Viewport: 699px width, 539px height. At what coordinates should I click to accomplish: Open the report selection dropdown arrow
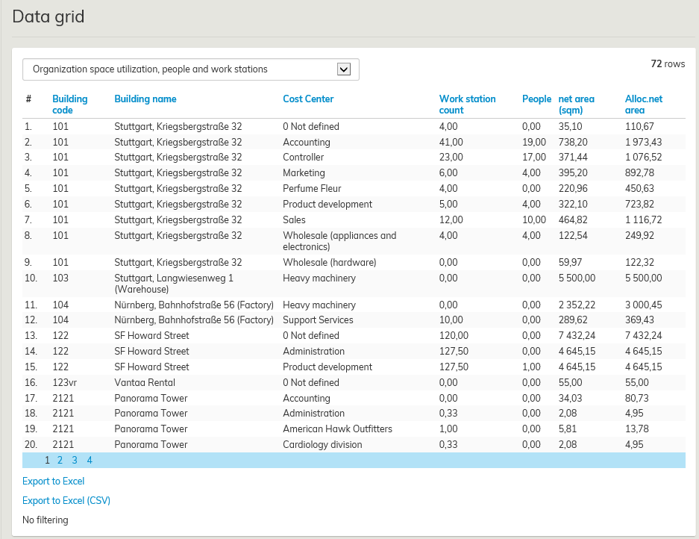(344, 69)
